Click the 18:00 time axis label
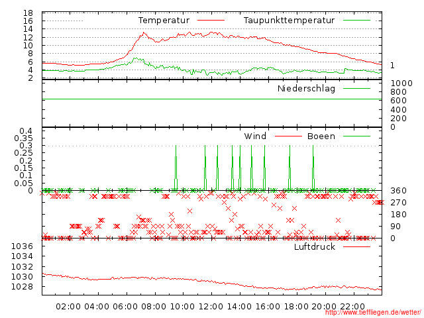 coord(296,307)
